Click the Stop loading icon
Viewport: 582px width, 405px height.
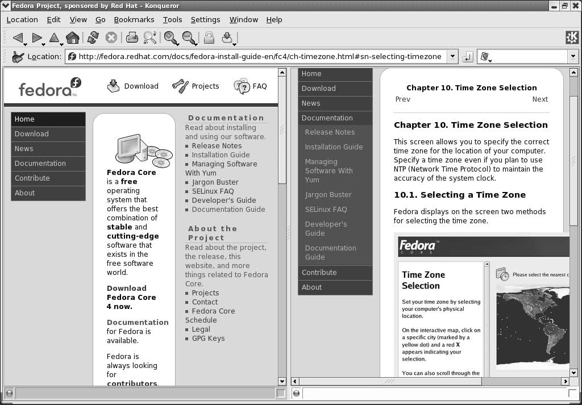click(111, 37)
